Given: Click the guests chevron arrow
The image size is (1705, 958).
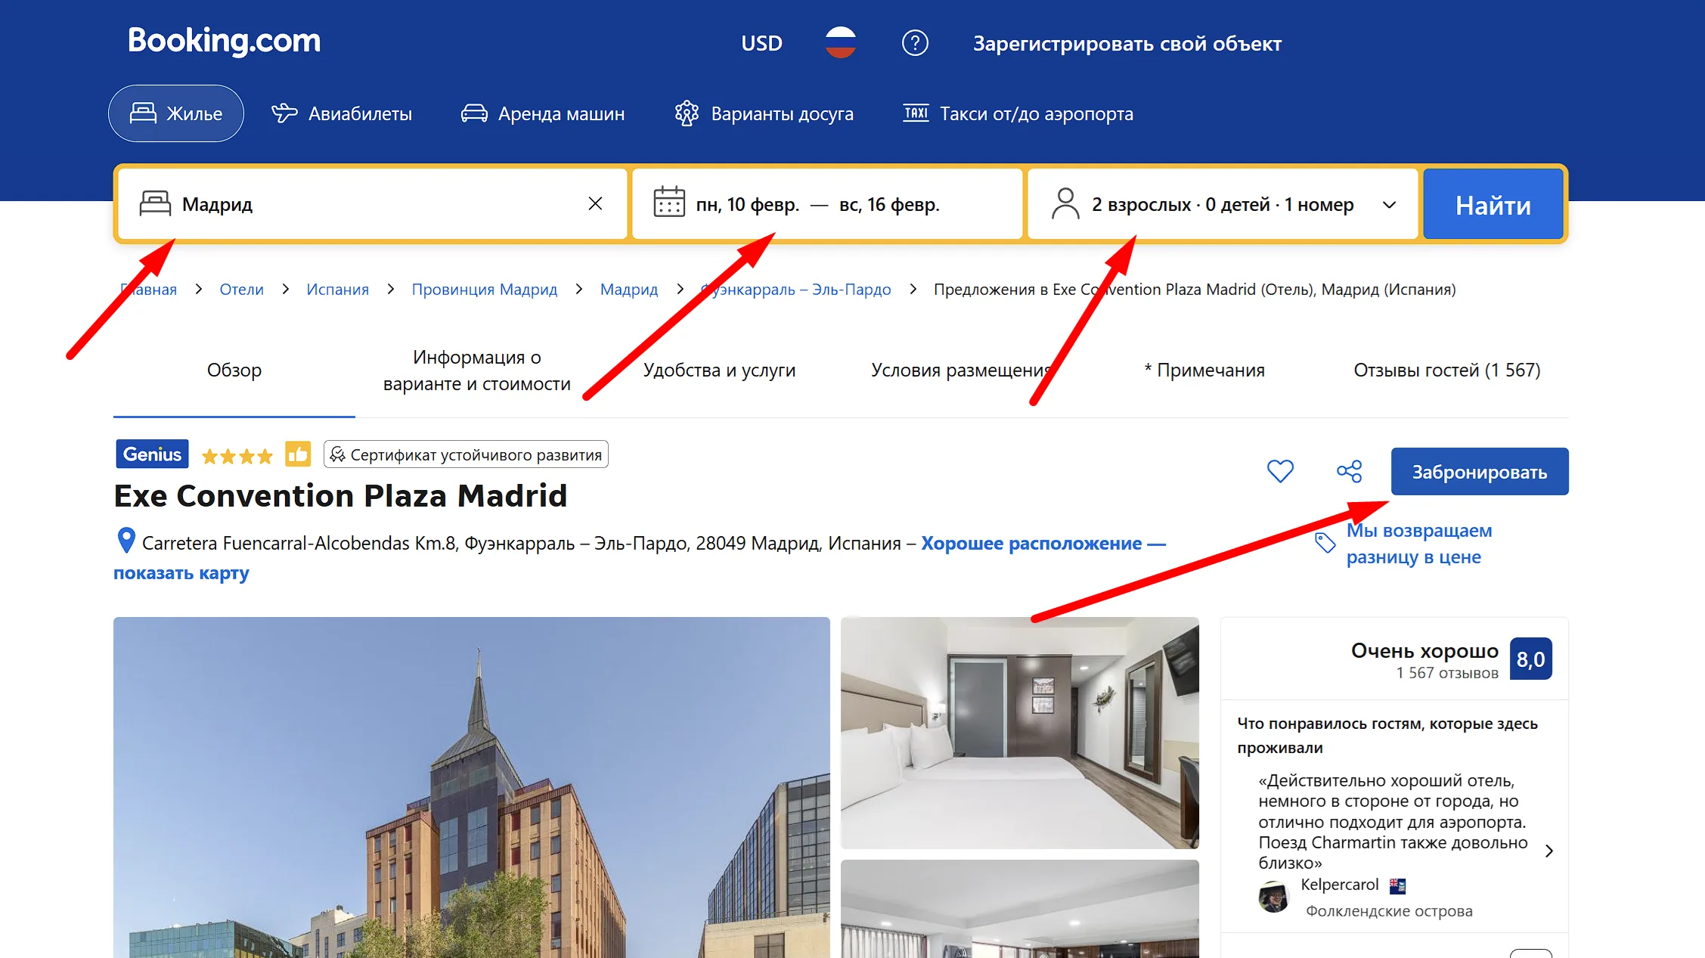Looking at the screenshot, I should pos(1389,205).
